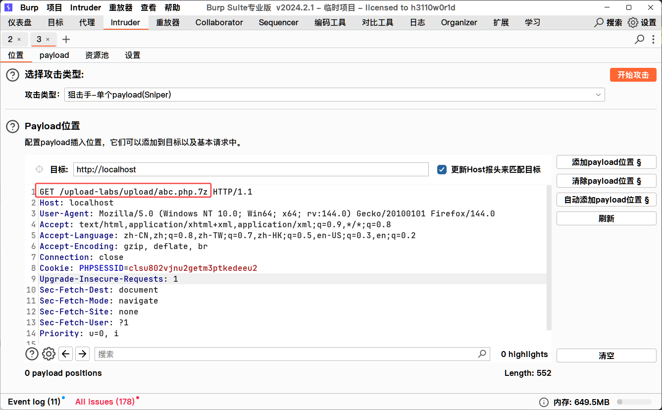662x410 pixels.
Task: Click the Sec-Fetch-Mode: navigate line
Action: tap(99, 301)
